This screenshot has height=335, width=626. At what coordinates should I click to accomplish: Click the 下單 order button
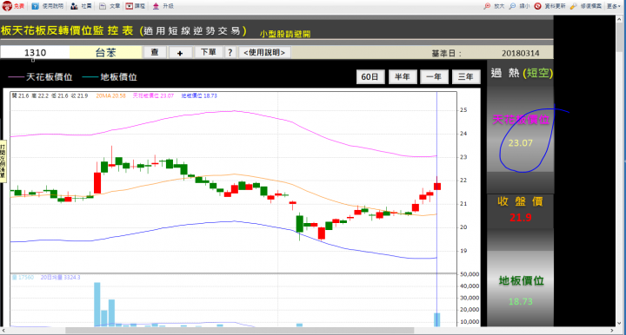[x=209, y=53]
